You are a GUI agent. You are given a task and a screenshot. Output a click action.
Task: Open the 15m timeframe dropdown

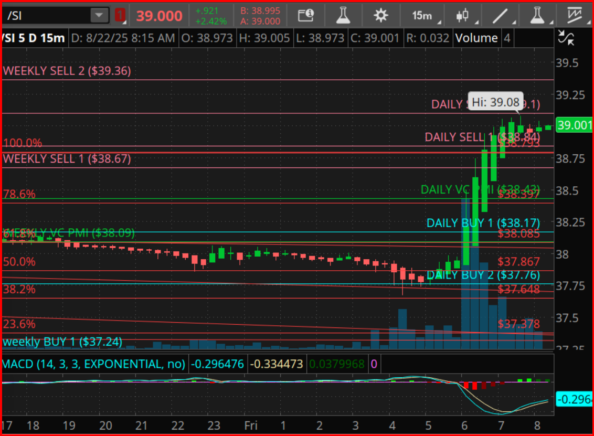426,16
